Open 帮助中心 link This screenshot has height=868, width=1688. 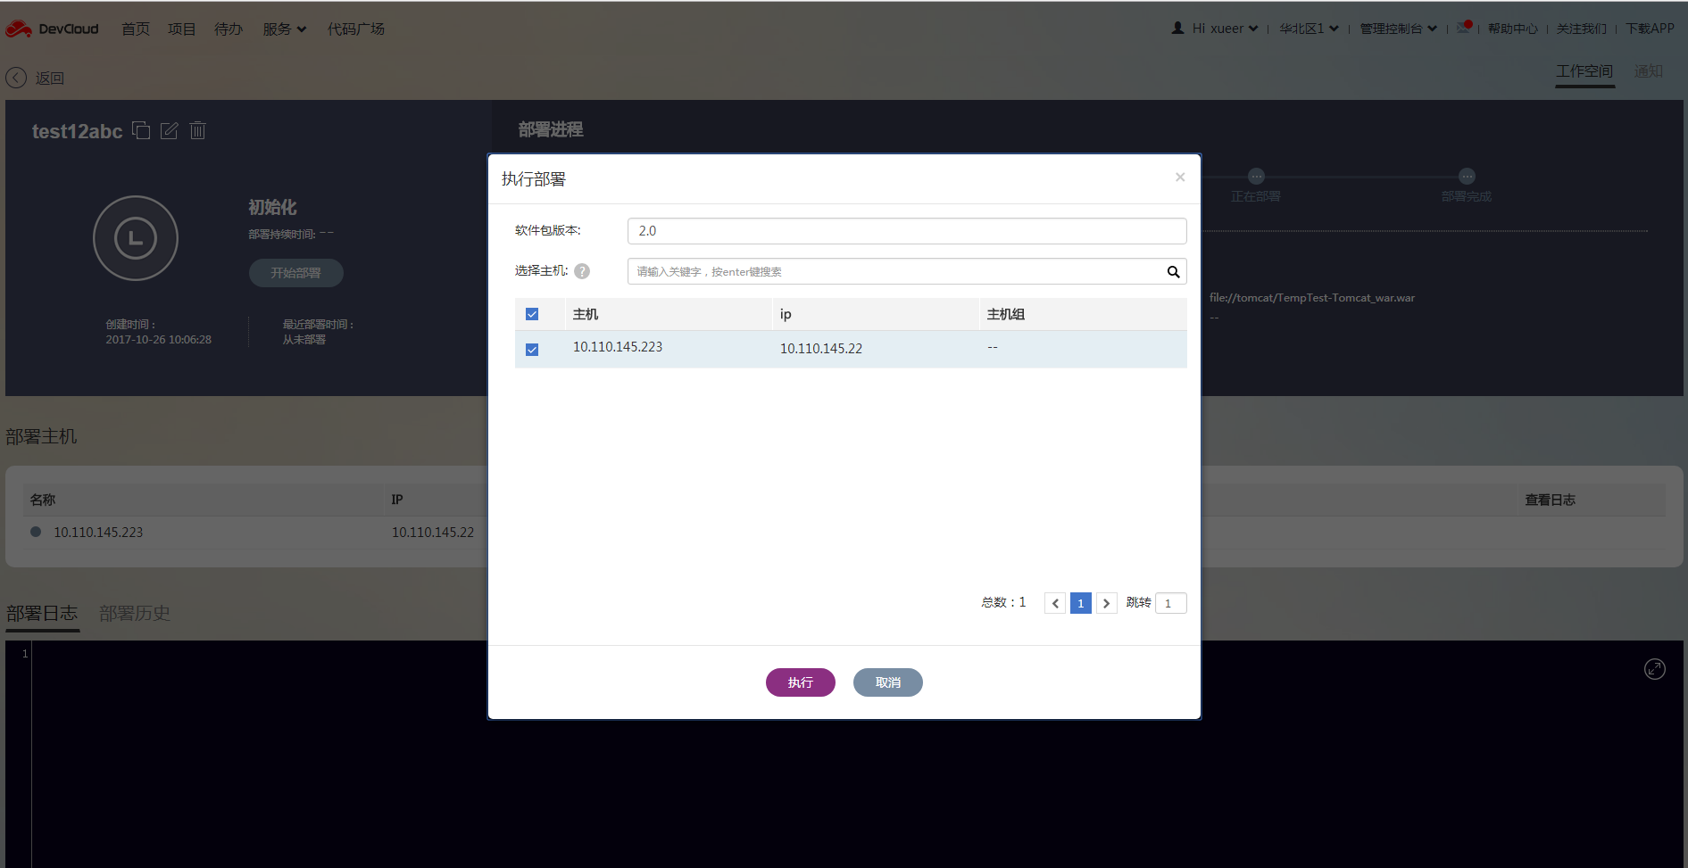coord(1513,29)
